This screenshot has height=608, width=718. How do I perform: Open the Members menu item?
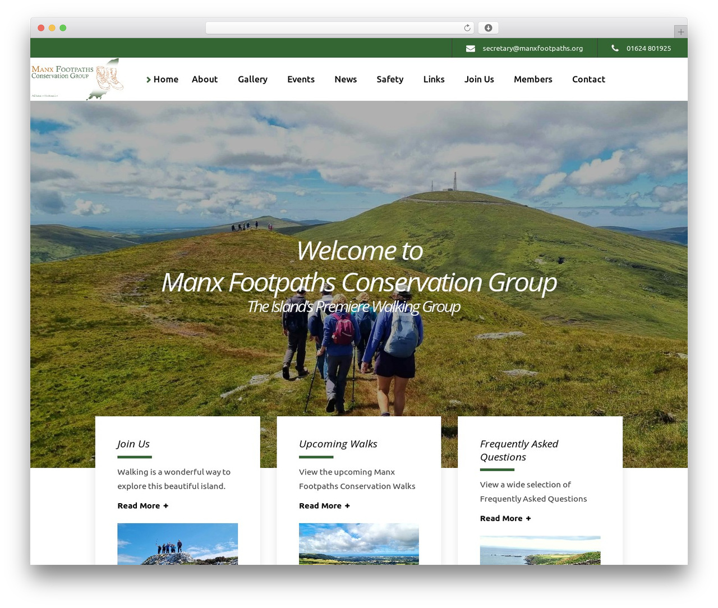(x=533, y=79)
